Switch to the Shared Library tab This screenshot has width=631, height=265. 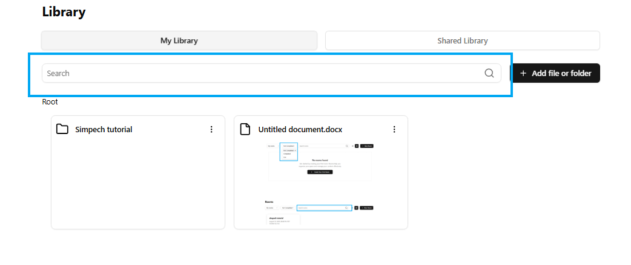point(463,40)
